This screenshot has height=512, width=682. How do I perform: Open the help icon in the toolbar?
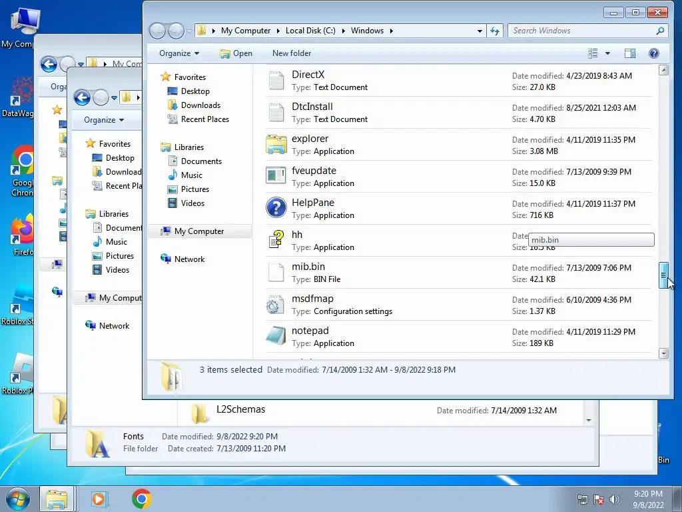coord(653,53)
